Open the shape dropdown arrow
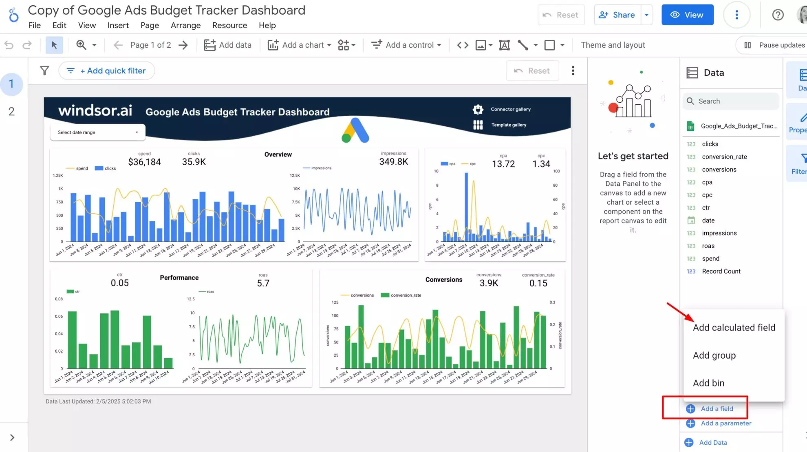Viewport: 807px width, 452px height. 562,45
